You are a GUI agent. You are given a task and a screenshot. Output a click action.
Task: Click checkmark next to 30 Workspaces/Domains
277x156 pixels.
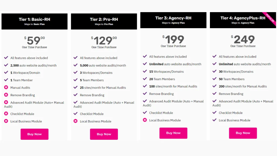tap(214, 71)
